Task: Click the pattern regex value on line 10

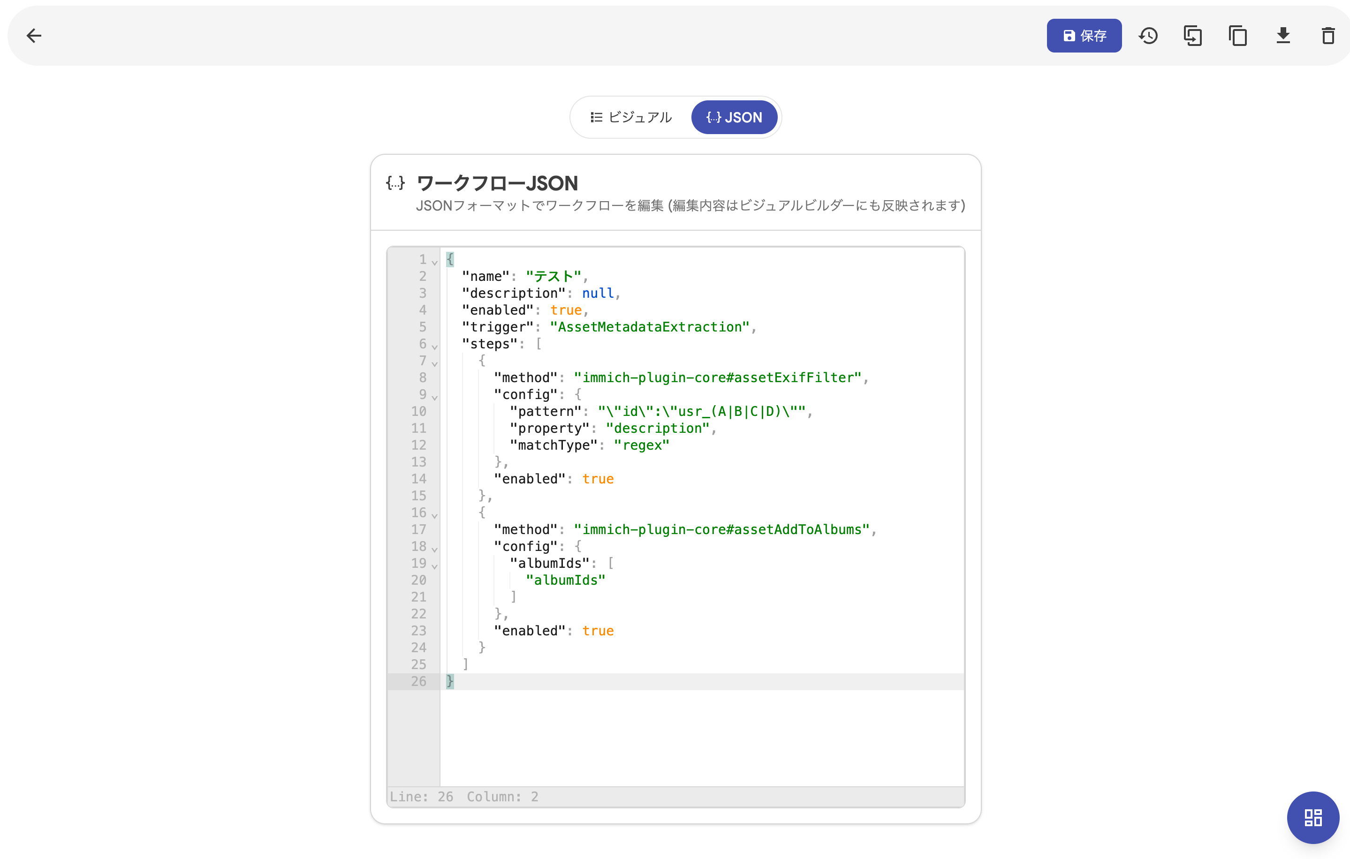Action: pyautogui.click(x=701, y=411)
